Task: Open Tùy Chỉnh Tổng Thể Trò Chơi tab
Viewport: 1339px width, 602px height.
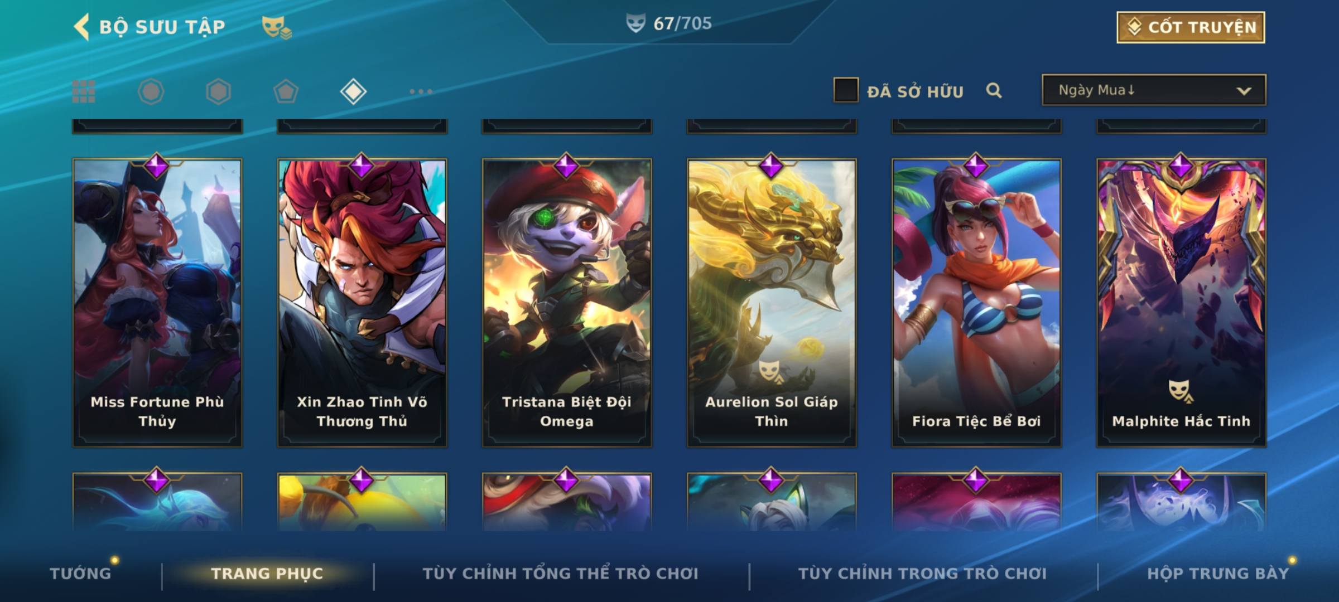Action: 560,573
